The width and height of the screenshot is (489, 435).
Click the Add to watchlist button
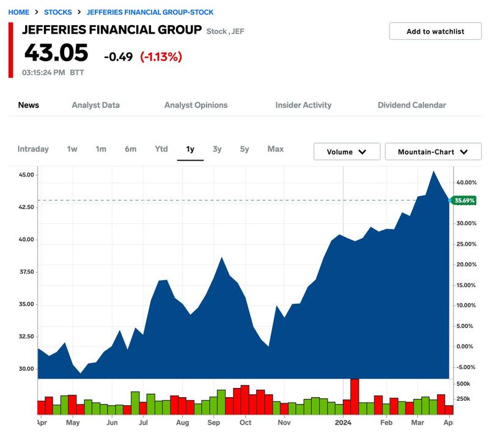[x=435, y=31]
